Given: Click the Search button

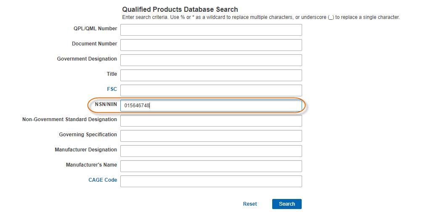Looking at the screenshot, I should 287,204.
